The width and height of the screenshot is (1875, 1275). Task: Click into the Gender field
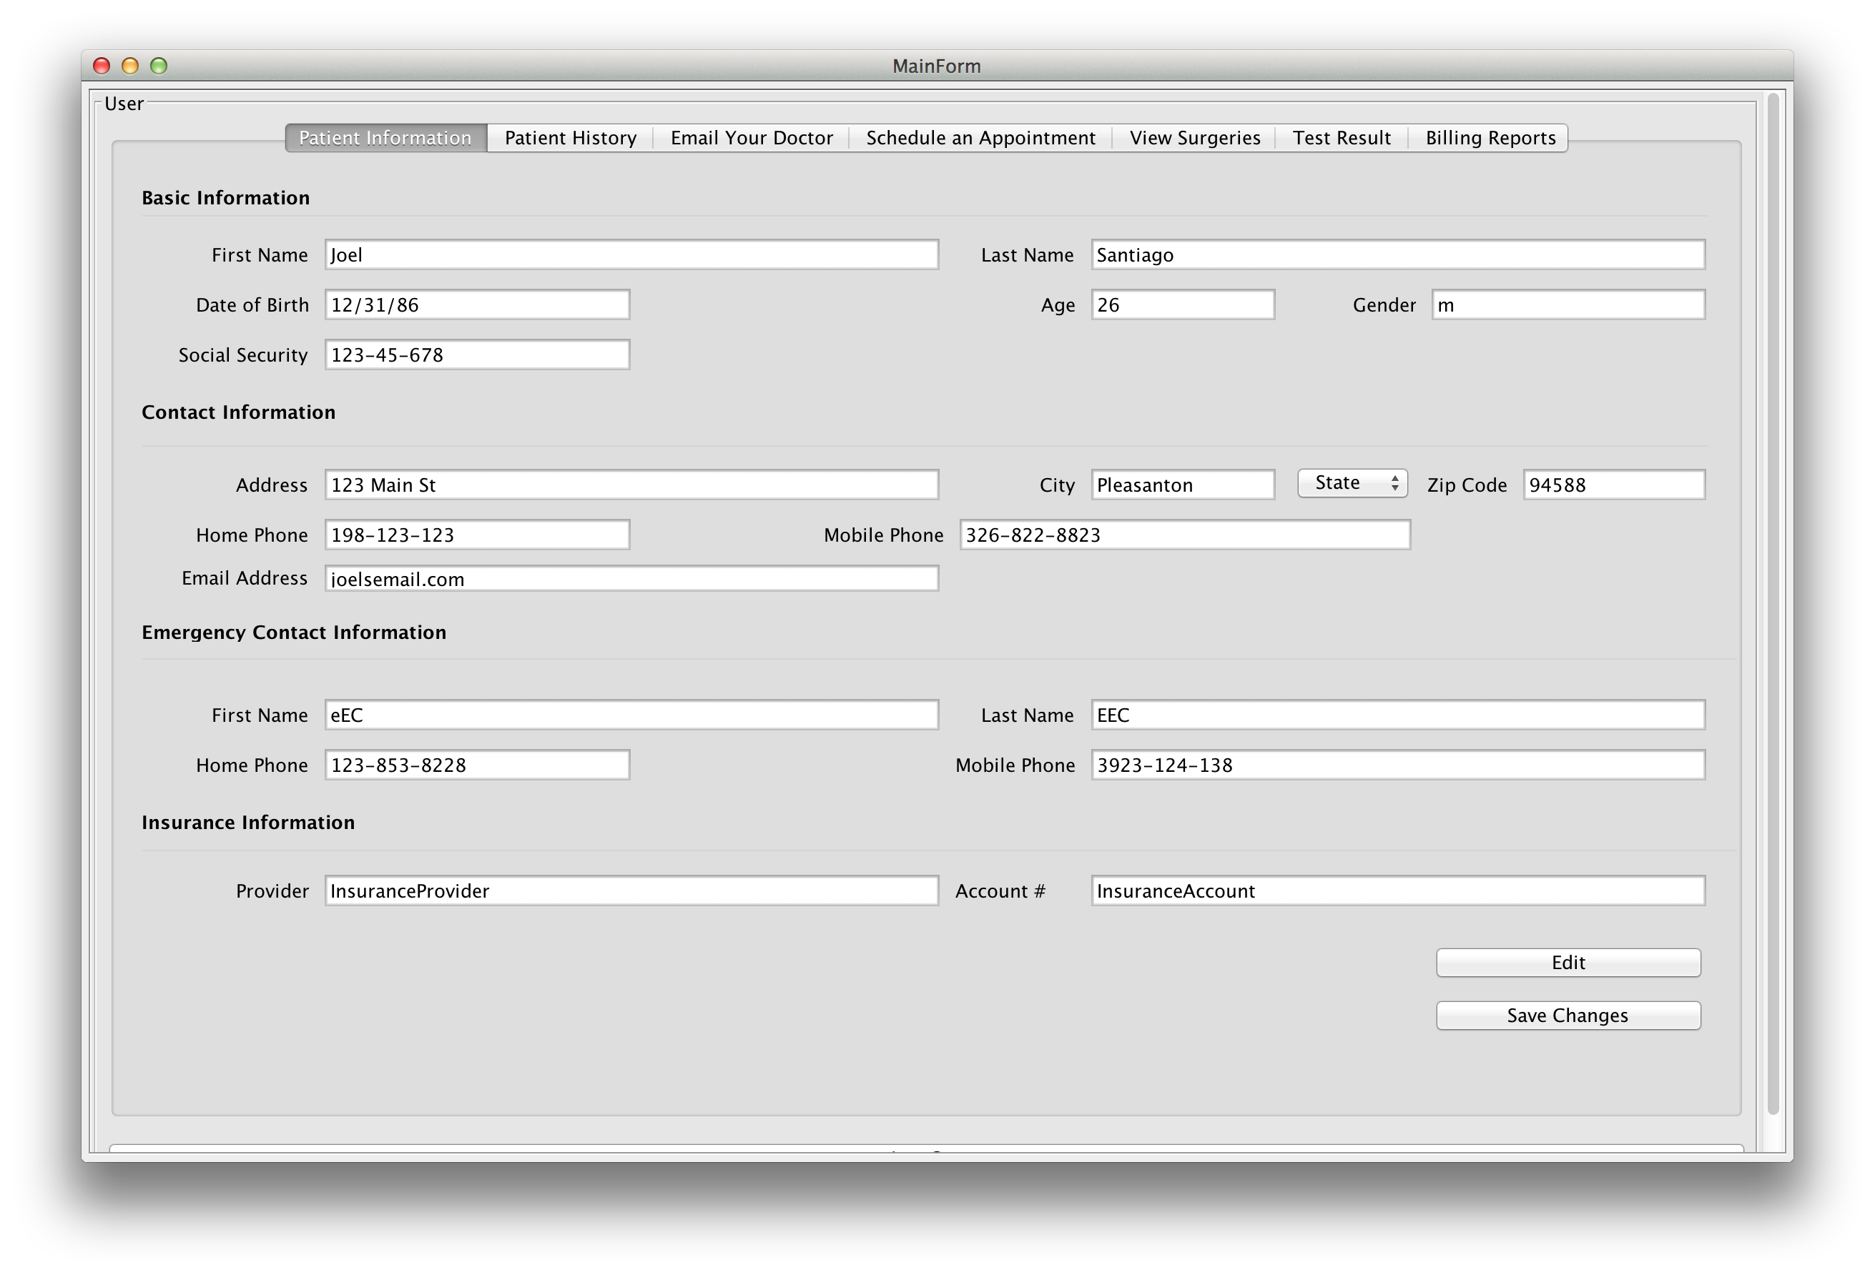[1568, 305]
